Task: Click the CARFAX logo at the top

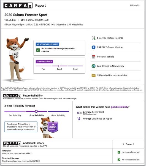Action: (18, 6)
